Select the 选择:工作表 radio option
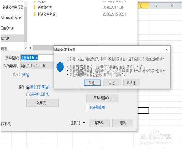 point(28,95)
